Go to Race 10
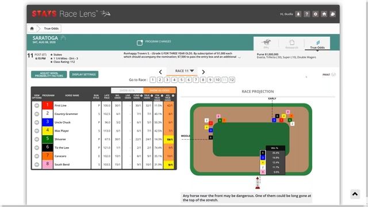 click(217, 80)
